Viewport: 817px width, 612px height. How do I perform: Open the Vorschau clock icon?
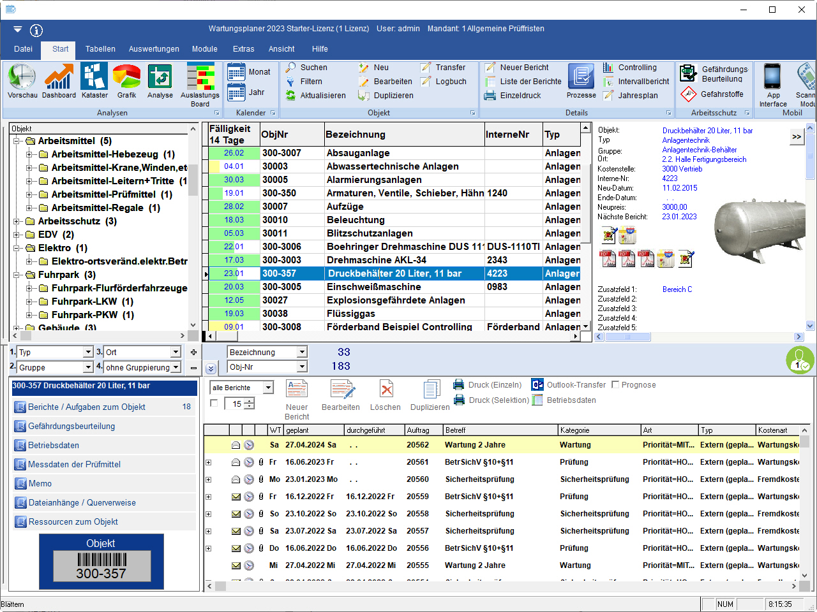22,78
